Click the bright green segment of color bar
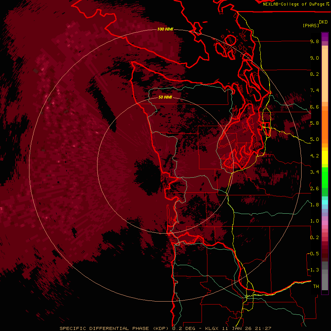This screenshot has height=331, width=331. click(x=325, y=177)
